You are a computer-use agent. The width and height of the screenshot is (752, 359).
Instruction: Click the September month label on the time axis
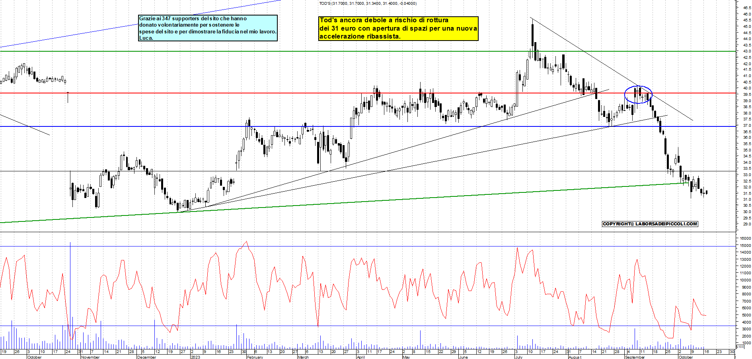(635, 357)
